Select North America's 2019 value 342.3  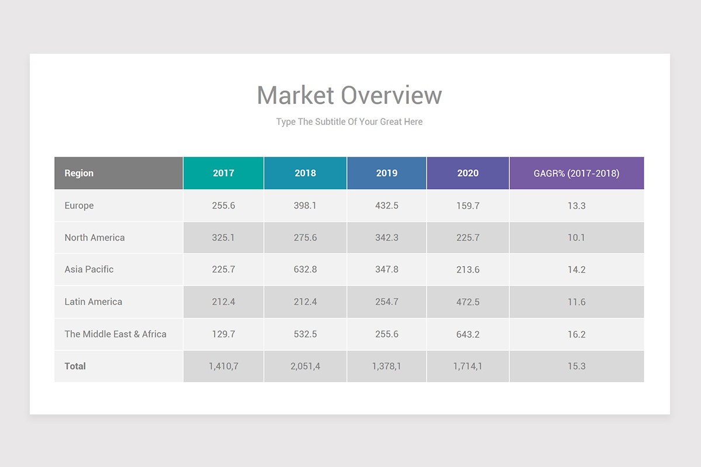tap(387, 238)
